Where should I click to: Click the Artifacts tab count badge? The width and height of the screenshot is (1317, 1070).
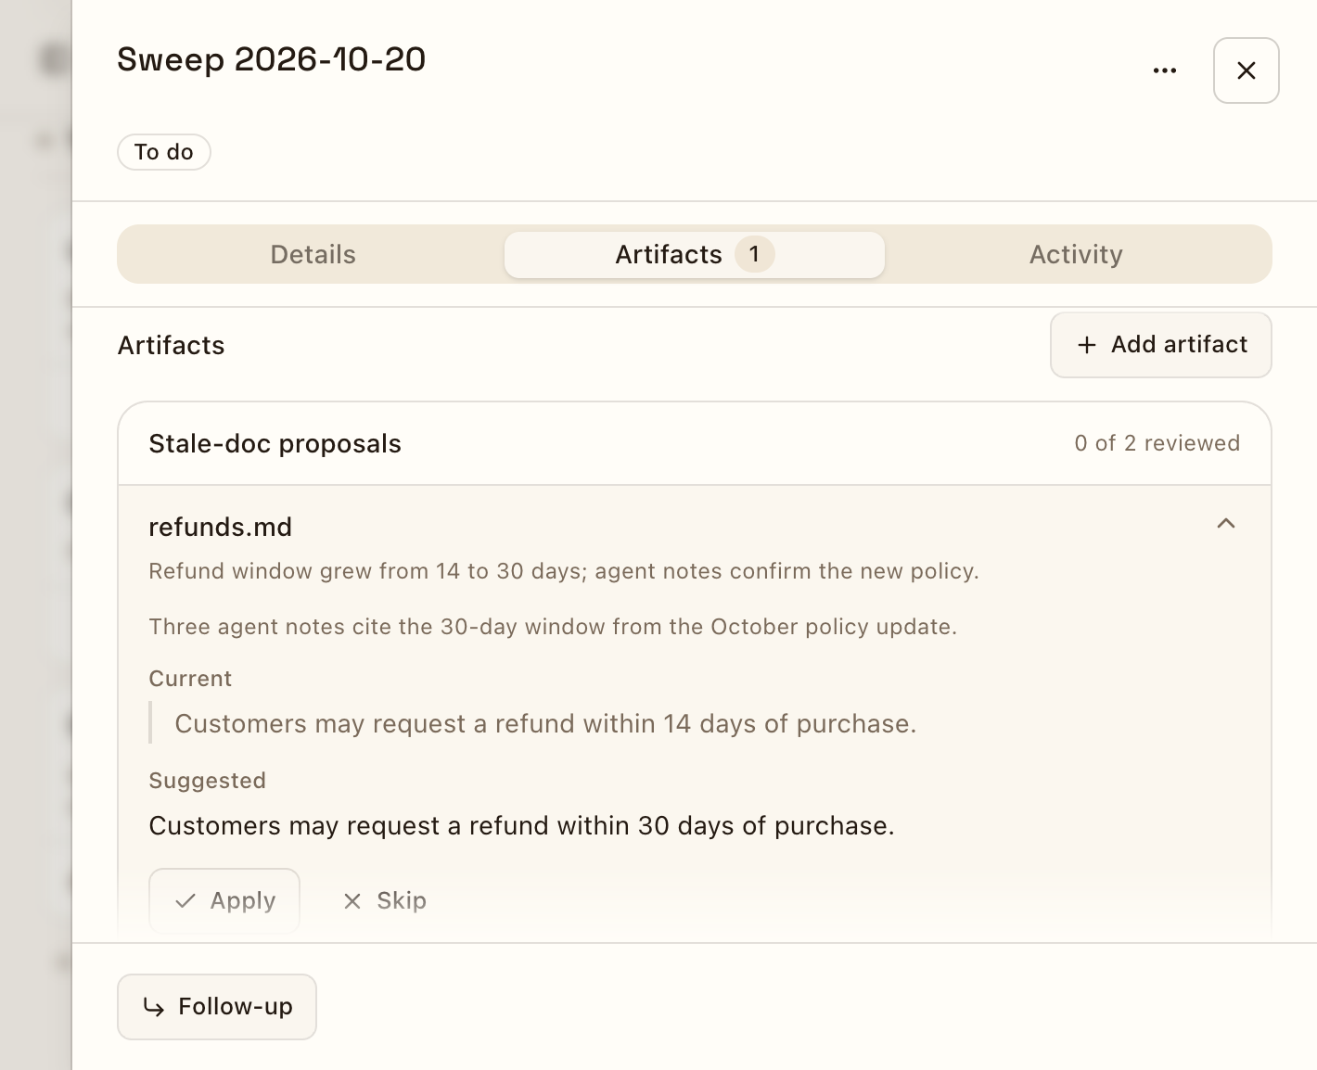(755, 254)
